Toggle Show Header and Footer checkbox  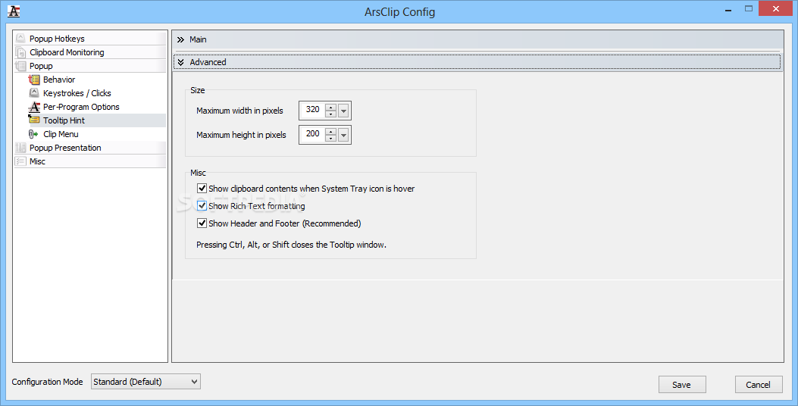click(202, 223)
